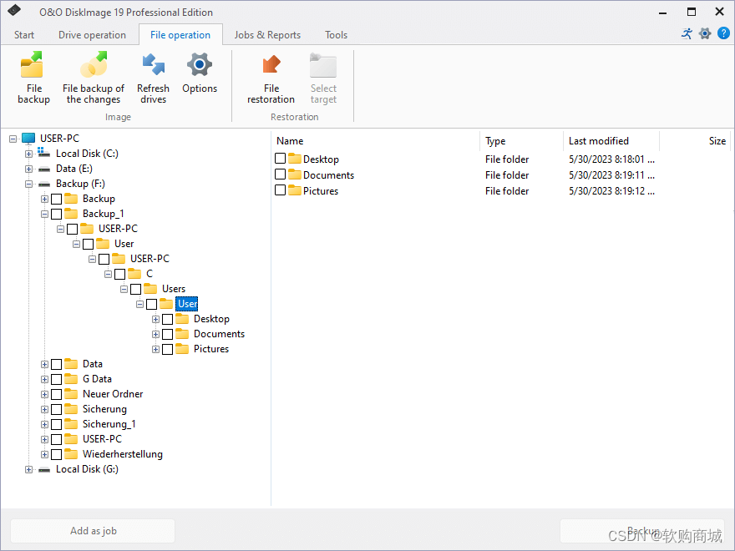Open file operation Options gear icon

tap(200, 64)
